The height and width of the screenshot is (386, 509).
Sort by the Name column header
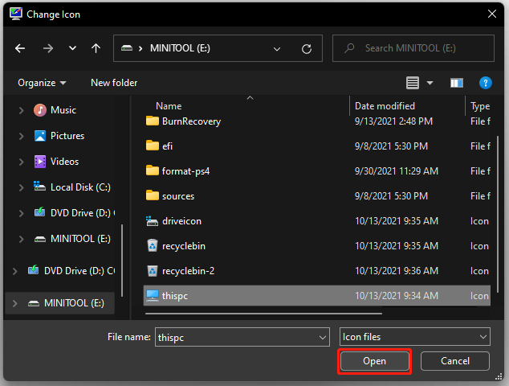point(169,106)
